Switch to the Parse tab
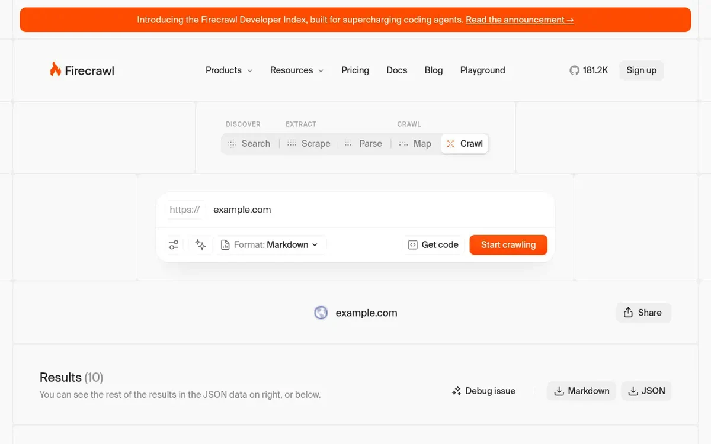This screenshot has height=444, width=711. [363, 143]
